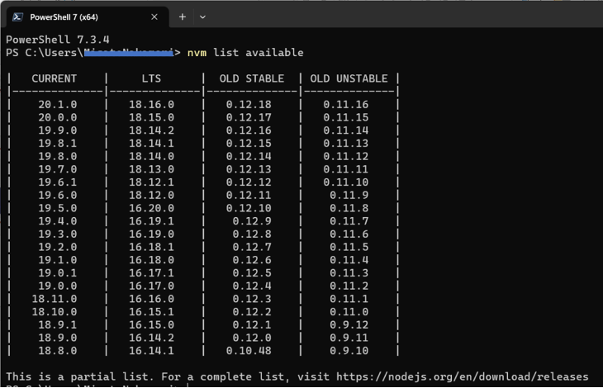Click OLD STABLE version 0.12.13
This screenshot has width=603, height=388.
pyautogui.click(x=249, y=169)
